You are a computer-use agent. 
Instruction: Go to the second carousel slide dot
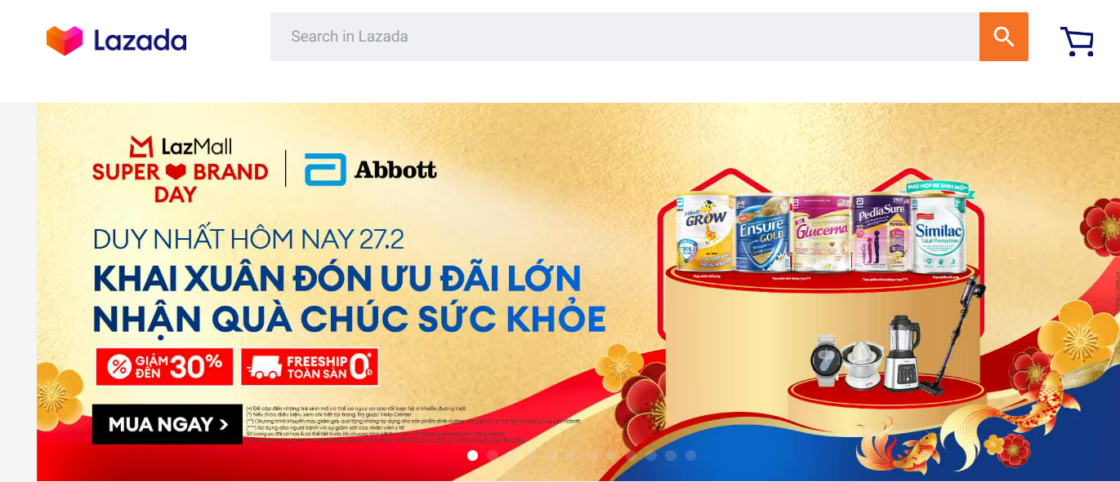[493, 456]
